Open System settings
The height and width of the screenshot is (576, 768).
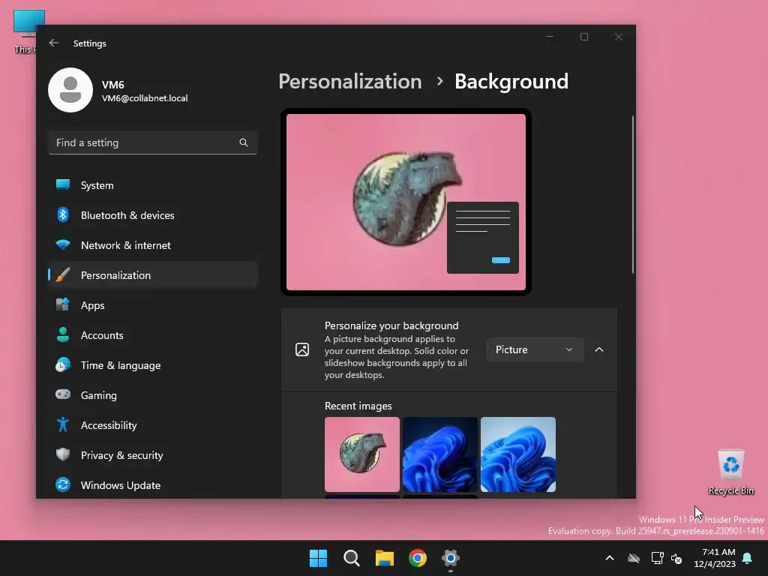[153, 185]
